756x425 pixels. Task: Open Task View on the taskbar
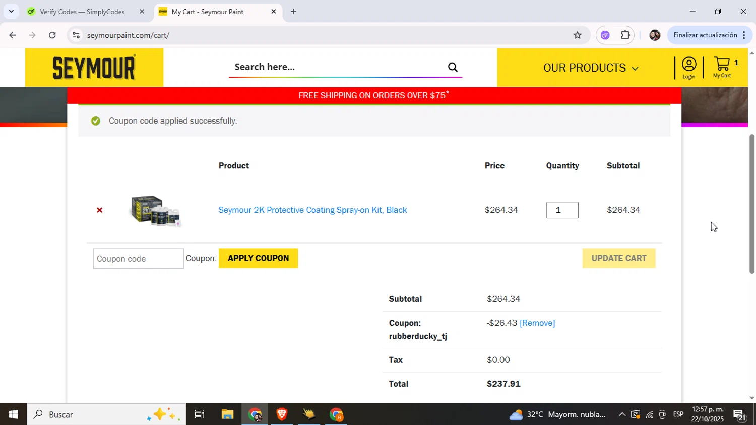pos(200,414)
